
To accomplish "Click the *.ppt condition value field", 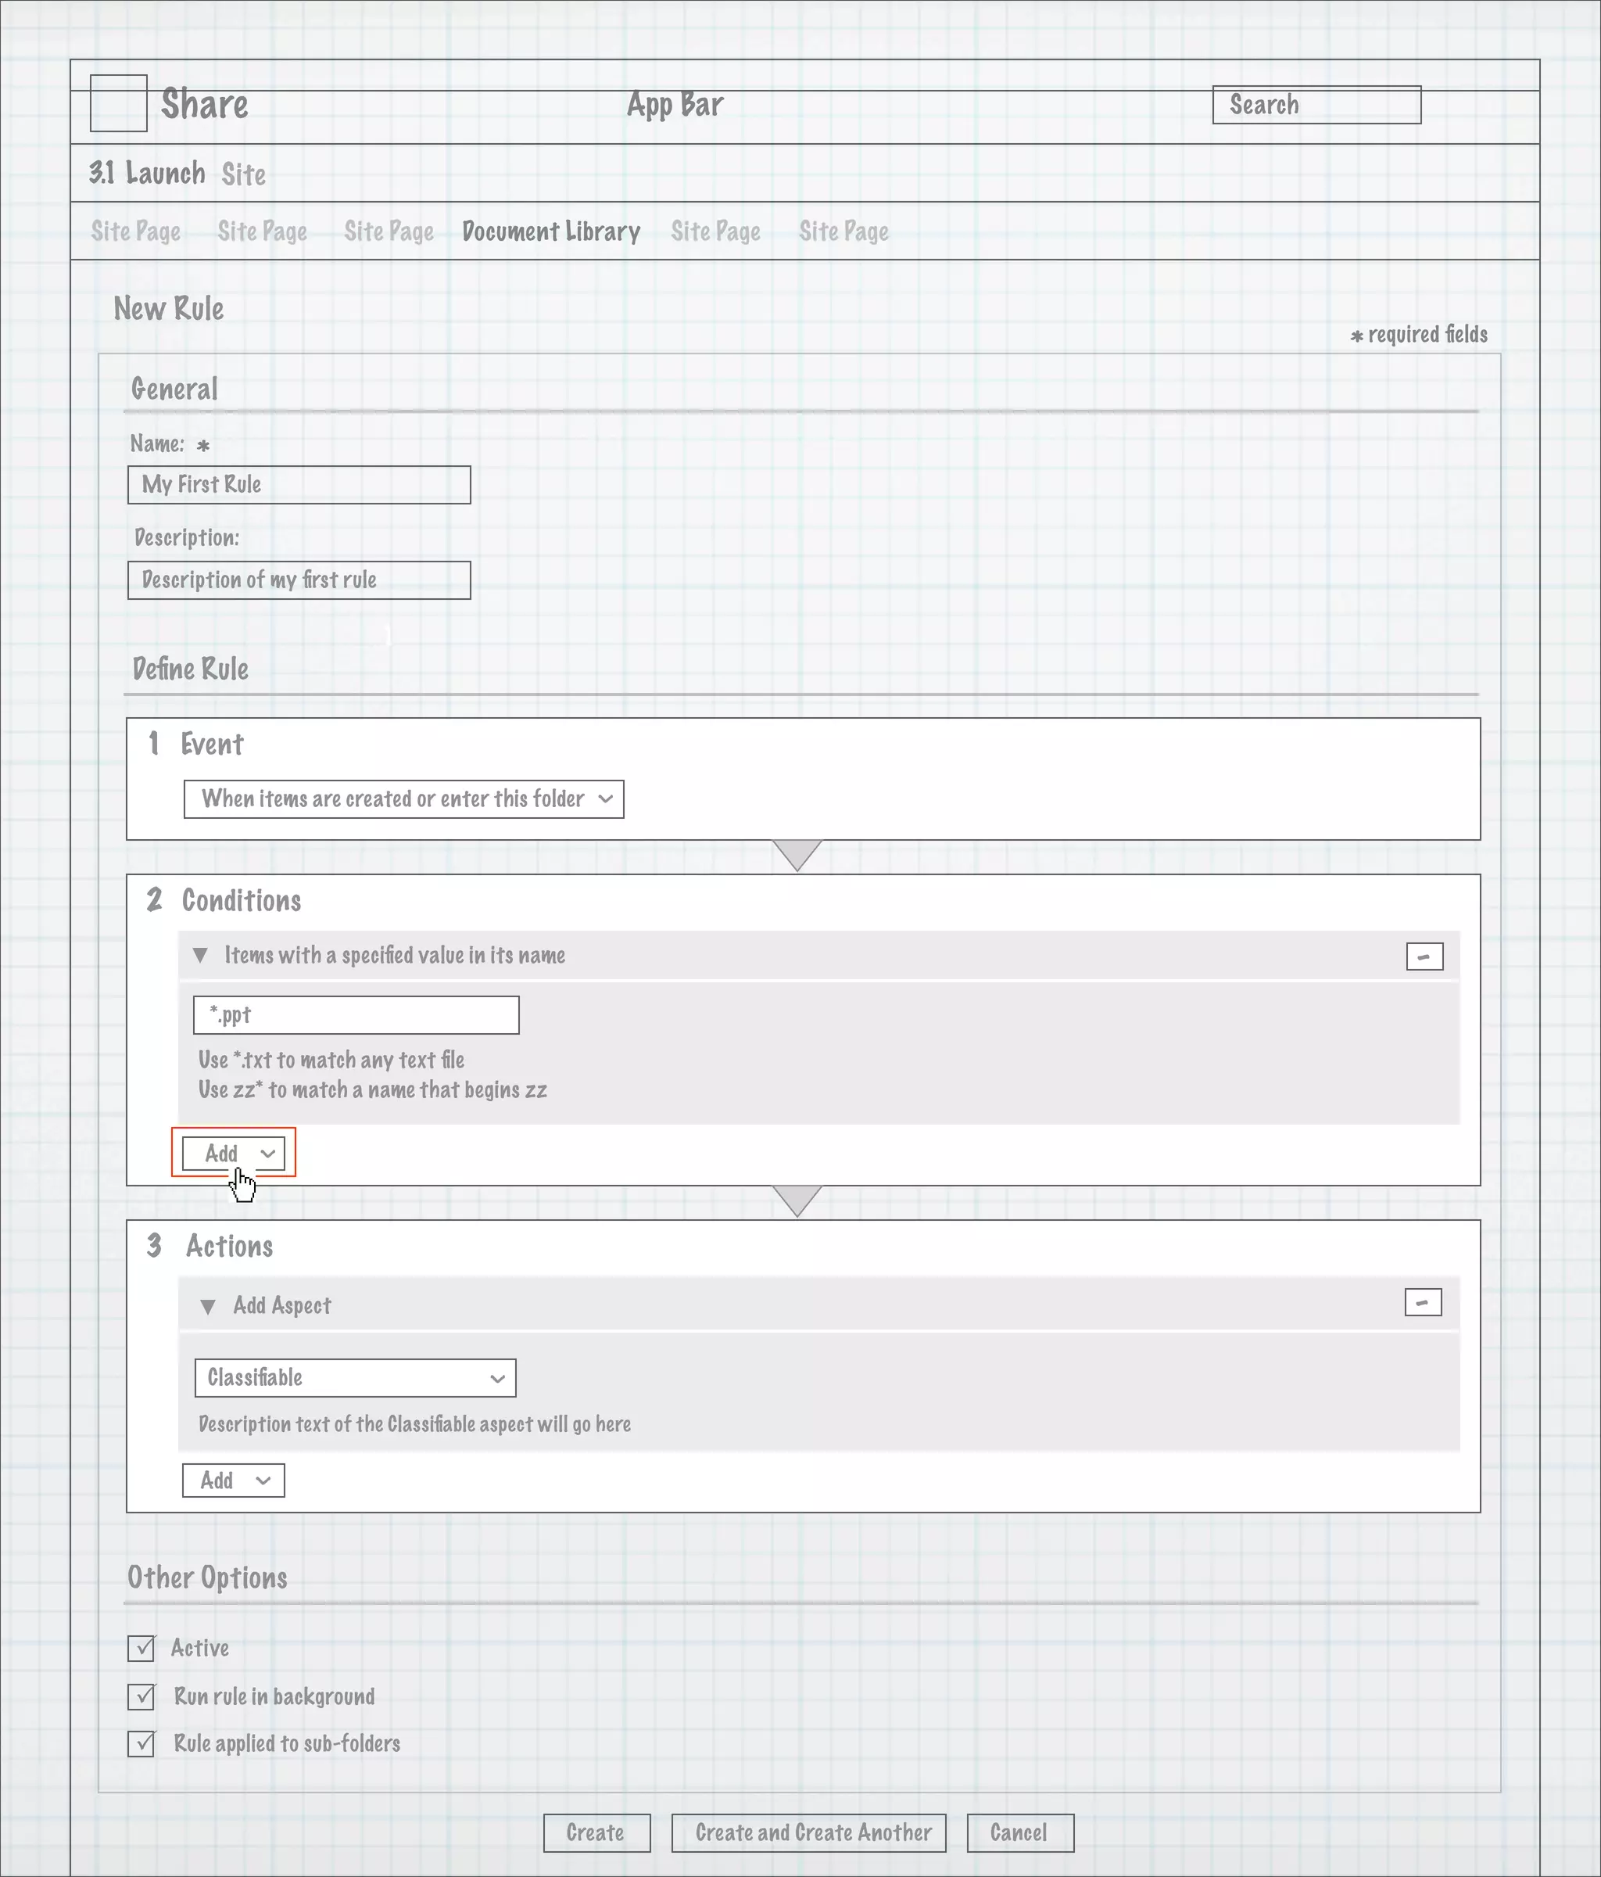I will point(356,1014).
